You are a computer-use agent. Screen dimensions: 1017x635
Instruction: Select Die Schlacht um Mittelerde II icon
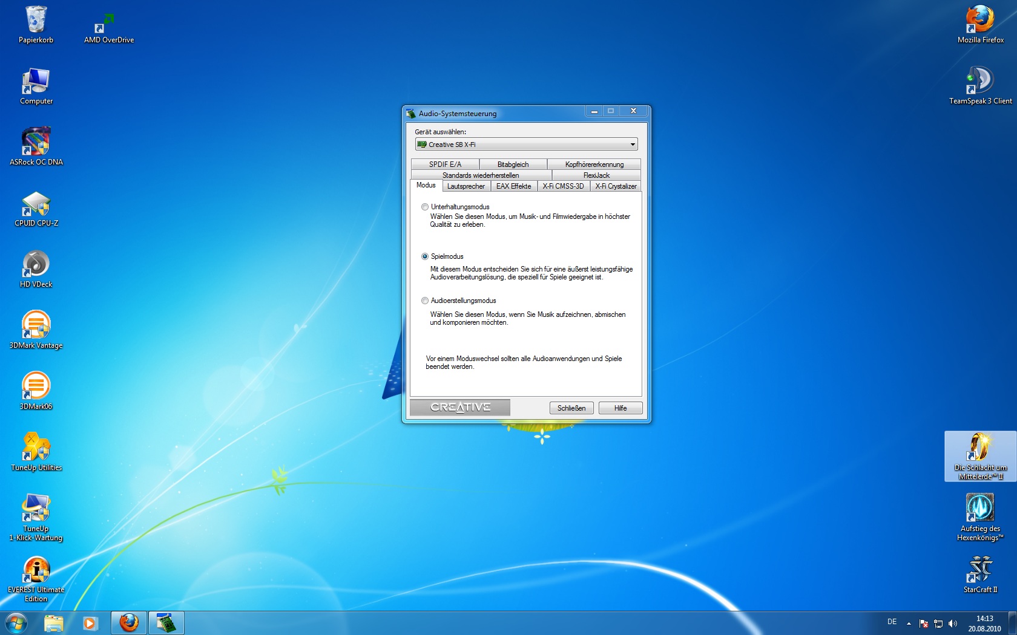(980, 457)
